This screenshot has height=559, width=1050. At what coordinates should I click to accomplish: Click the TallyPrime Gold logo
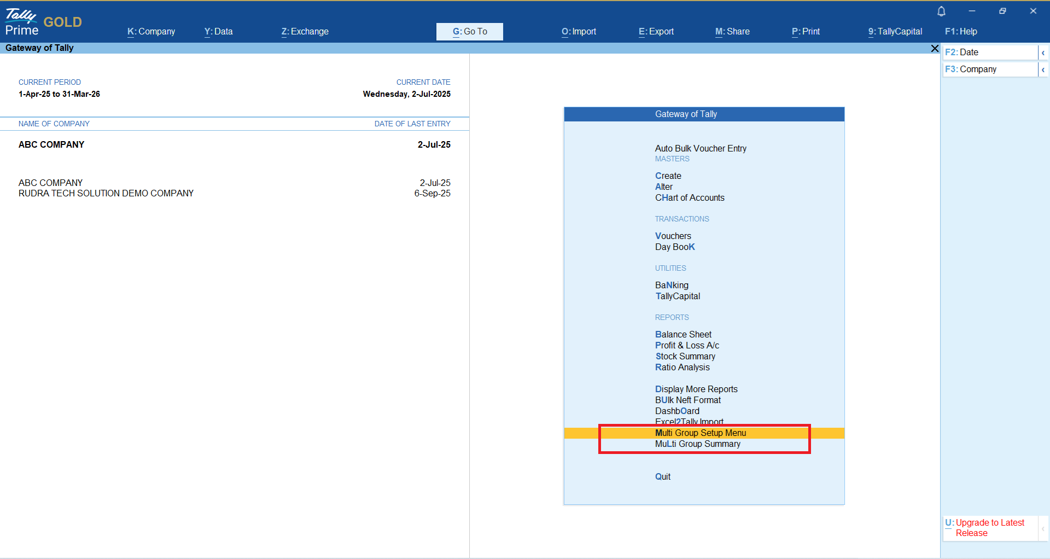coord(43,22)
